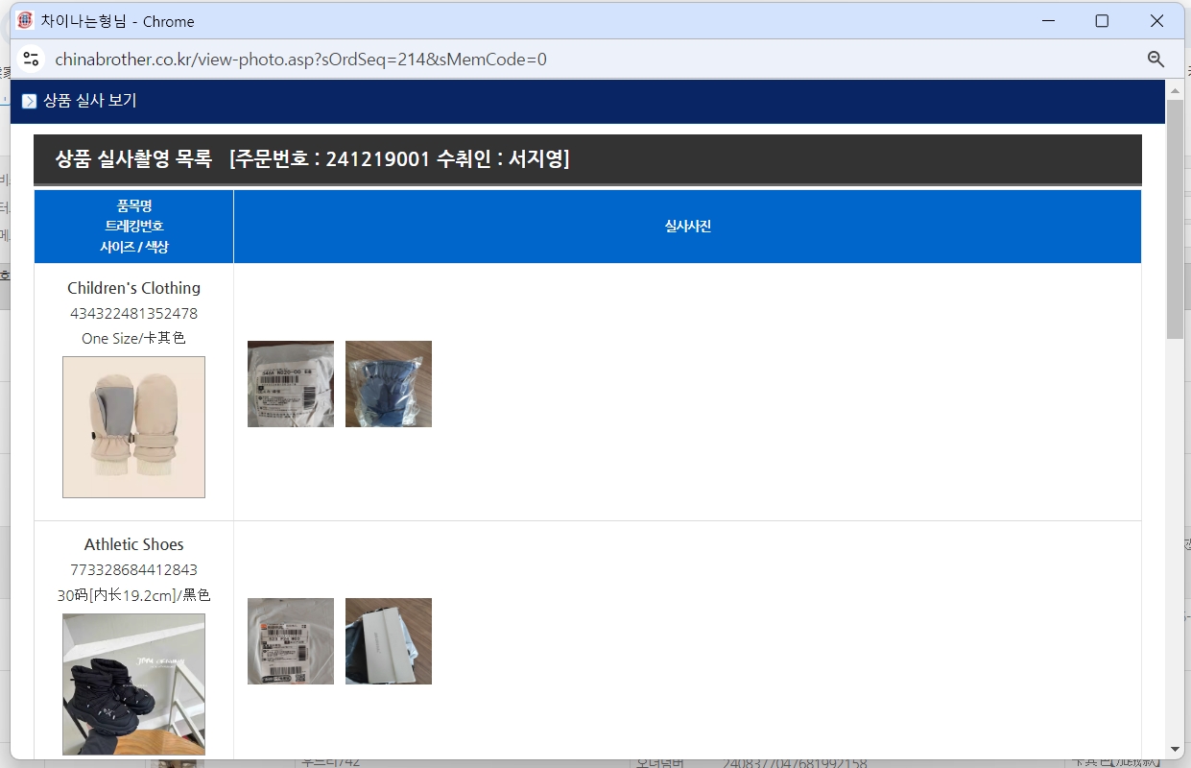Click the 상품 실사촬영 목록 order title

(313, 159)
